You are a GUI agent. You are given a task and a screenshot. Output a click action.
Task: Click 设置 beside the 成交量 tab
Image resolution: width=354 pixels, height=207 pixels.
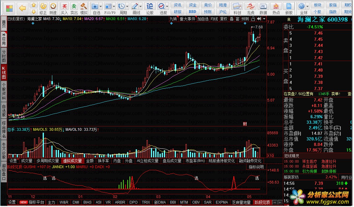[13, 161]
